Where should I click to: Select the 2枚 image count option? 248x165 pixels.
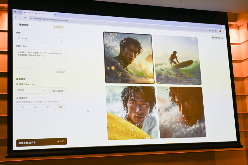[x=35, y=107]
